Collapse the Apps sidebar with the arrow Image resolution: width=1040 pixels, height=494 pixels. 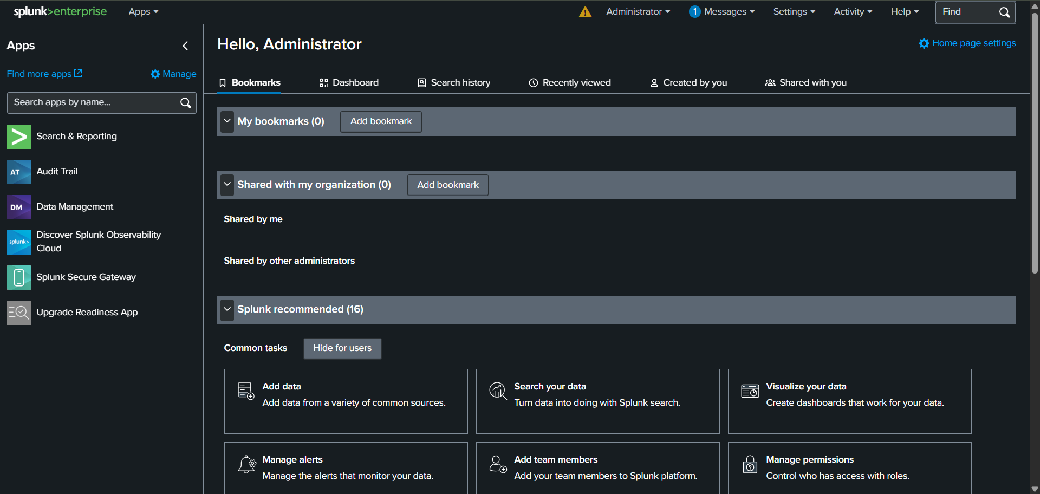point(185,46)
